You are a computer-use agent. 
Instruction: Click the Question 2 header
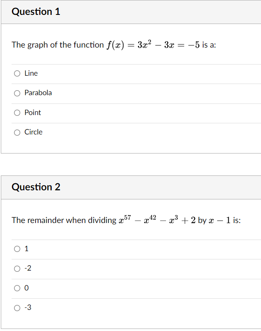36,187
